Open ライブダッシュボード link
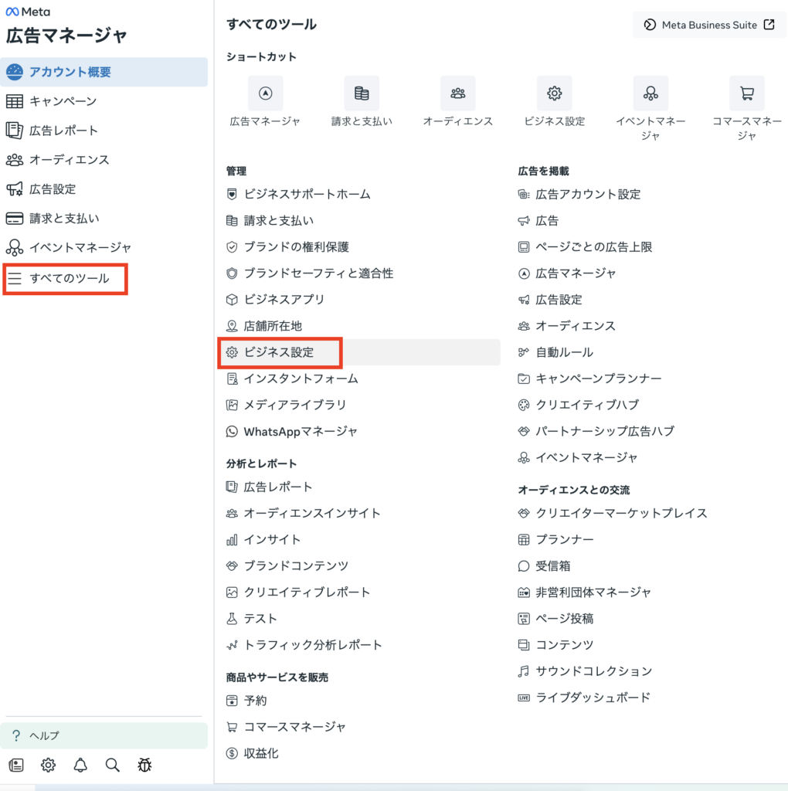788x791 pixels. [x=593, y=698]
